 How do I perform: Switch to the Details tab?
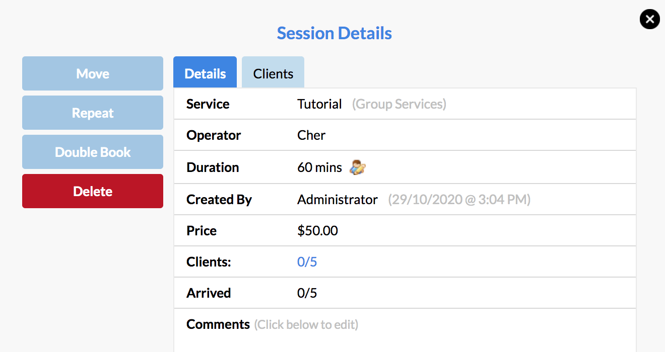(205, 73)
